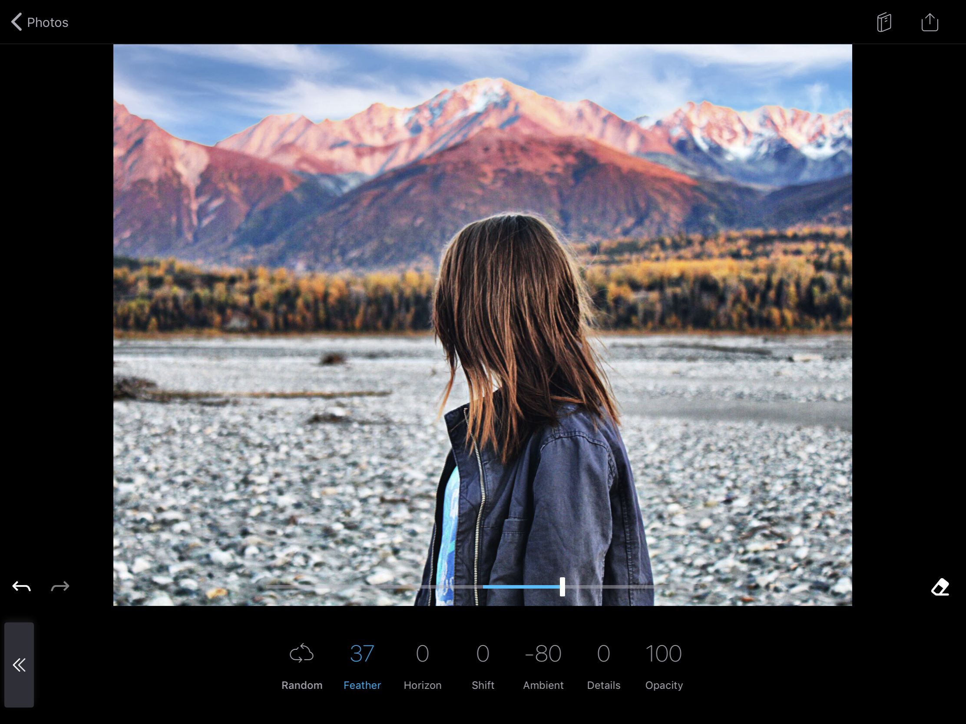Select the Shift parameter
The image size is (966, 724).
483,685
